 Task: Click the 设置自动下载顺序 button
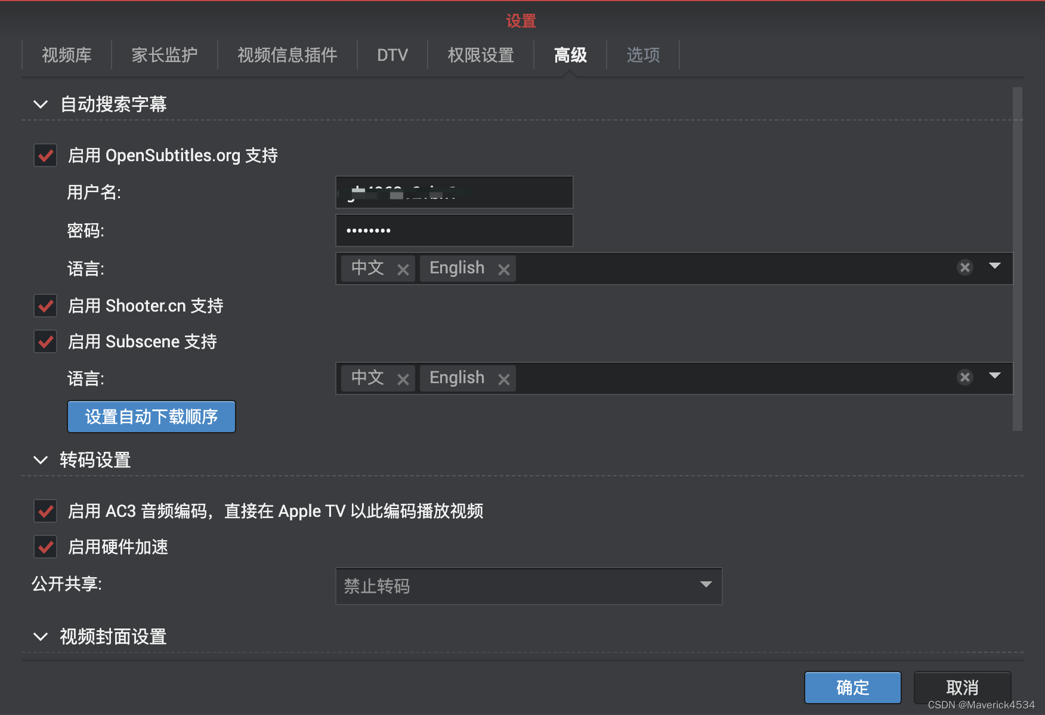(151, 417)
